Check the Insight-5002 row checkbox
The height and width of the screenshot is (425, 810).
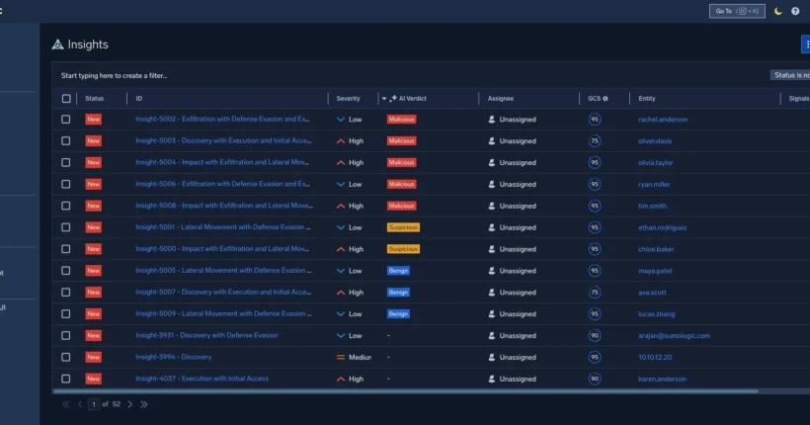[x=65, y=120]
